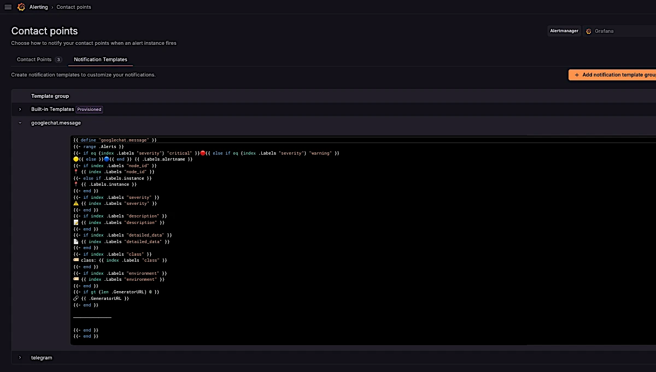The image size is (656, 372).
Task: Click the blue circle emoji in template
Action: tap(107, 160)
